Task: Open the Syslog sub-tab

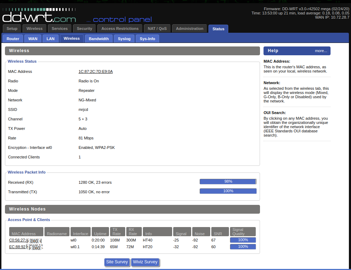Action: pos(124,39)
